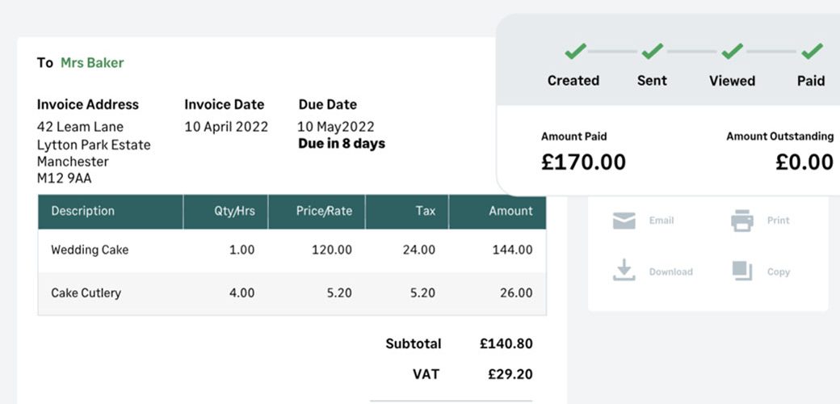Click the 10 May2022 due date
The height and width of the screenshot is (404, 840).
click(336, 127)
